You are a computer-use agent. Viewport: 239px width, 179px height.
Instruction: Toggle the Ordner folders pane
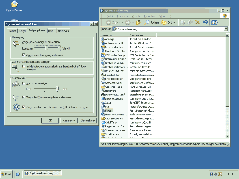pyautogui.click(x=169, y=23)
